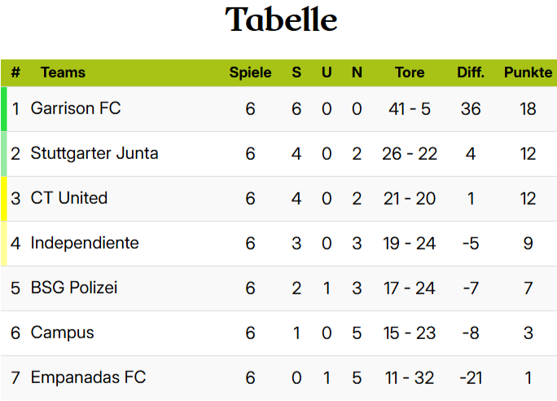Image resolution: width=557 pixels, height=401 pixels.
Task: Click the Tabelle heading
Action: (281, 20)
